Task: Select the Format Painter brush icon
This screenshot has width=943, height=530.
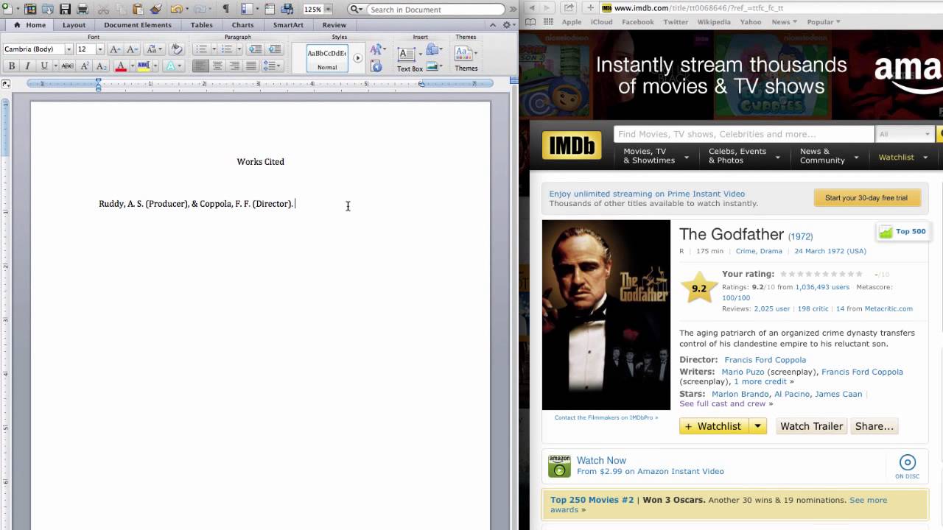Action: [x=155, y=9]
